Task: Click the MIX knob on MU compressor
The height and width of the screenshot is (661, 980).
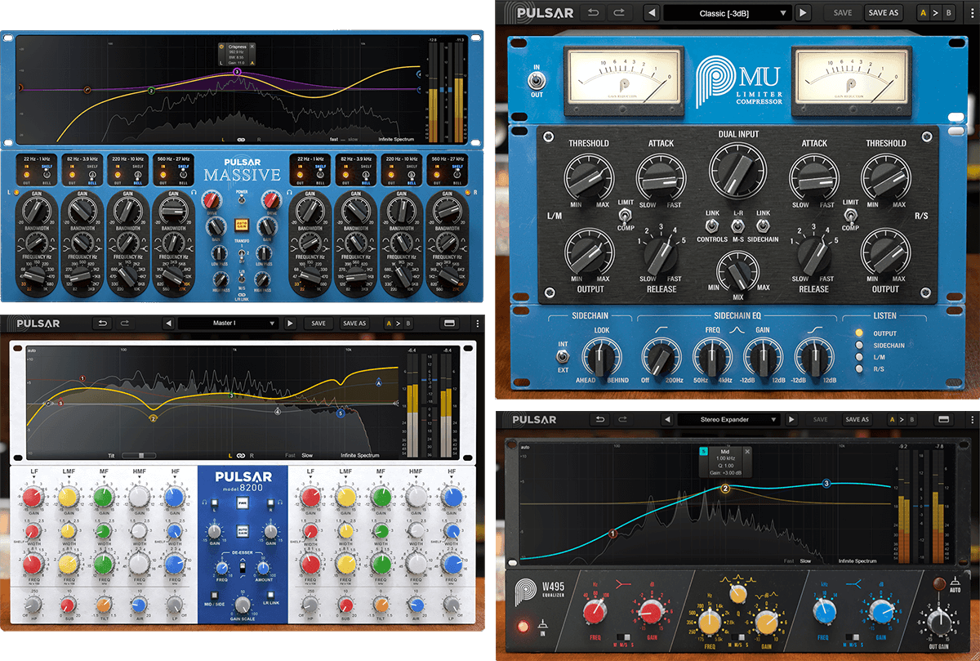Action: 737,270
